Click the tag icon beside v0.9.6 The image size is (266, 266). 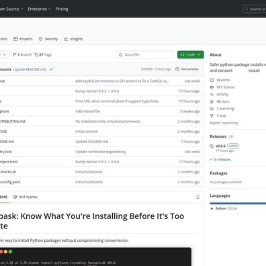pos(212,146)
